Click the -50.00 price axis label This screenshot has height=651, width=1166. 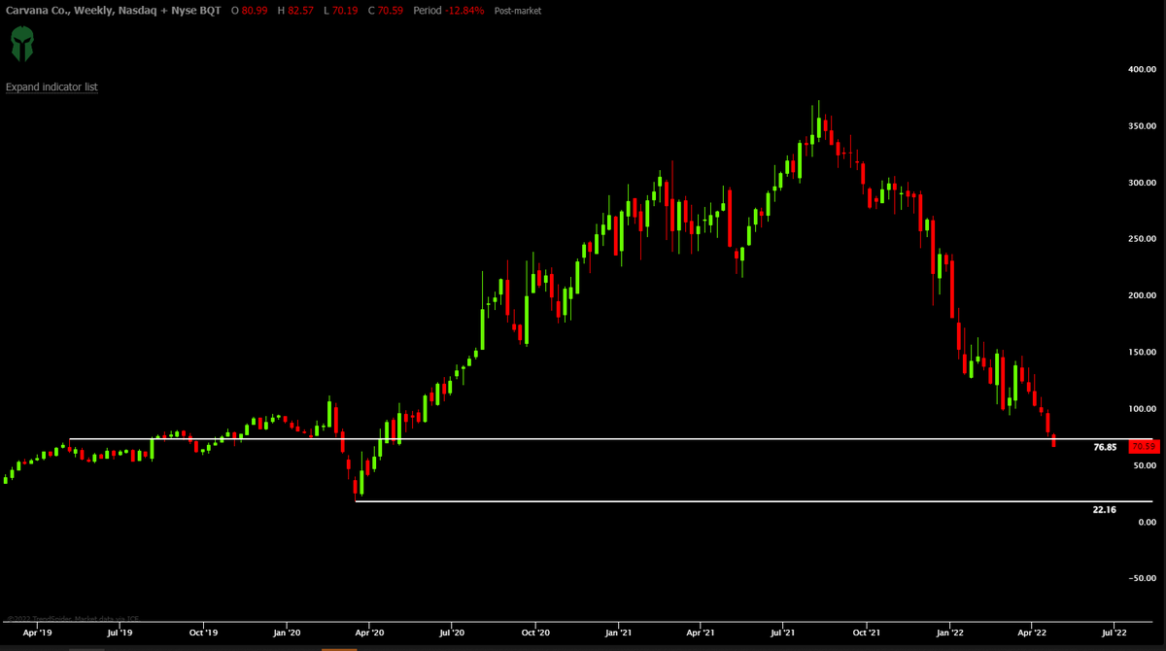click(x=1141, y=578)
